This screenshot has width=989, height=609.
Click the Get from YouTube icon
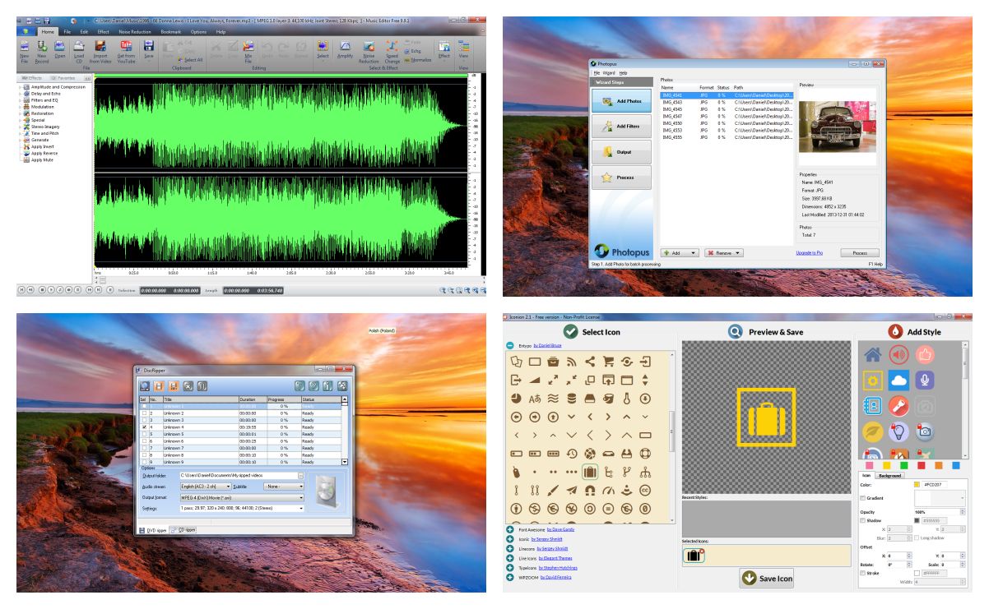point(127,46)
